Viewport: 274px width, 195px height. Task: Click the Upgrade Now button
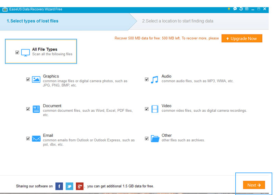tap(242, 38)
